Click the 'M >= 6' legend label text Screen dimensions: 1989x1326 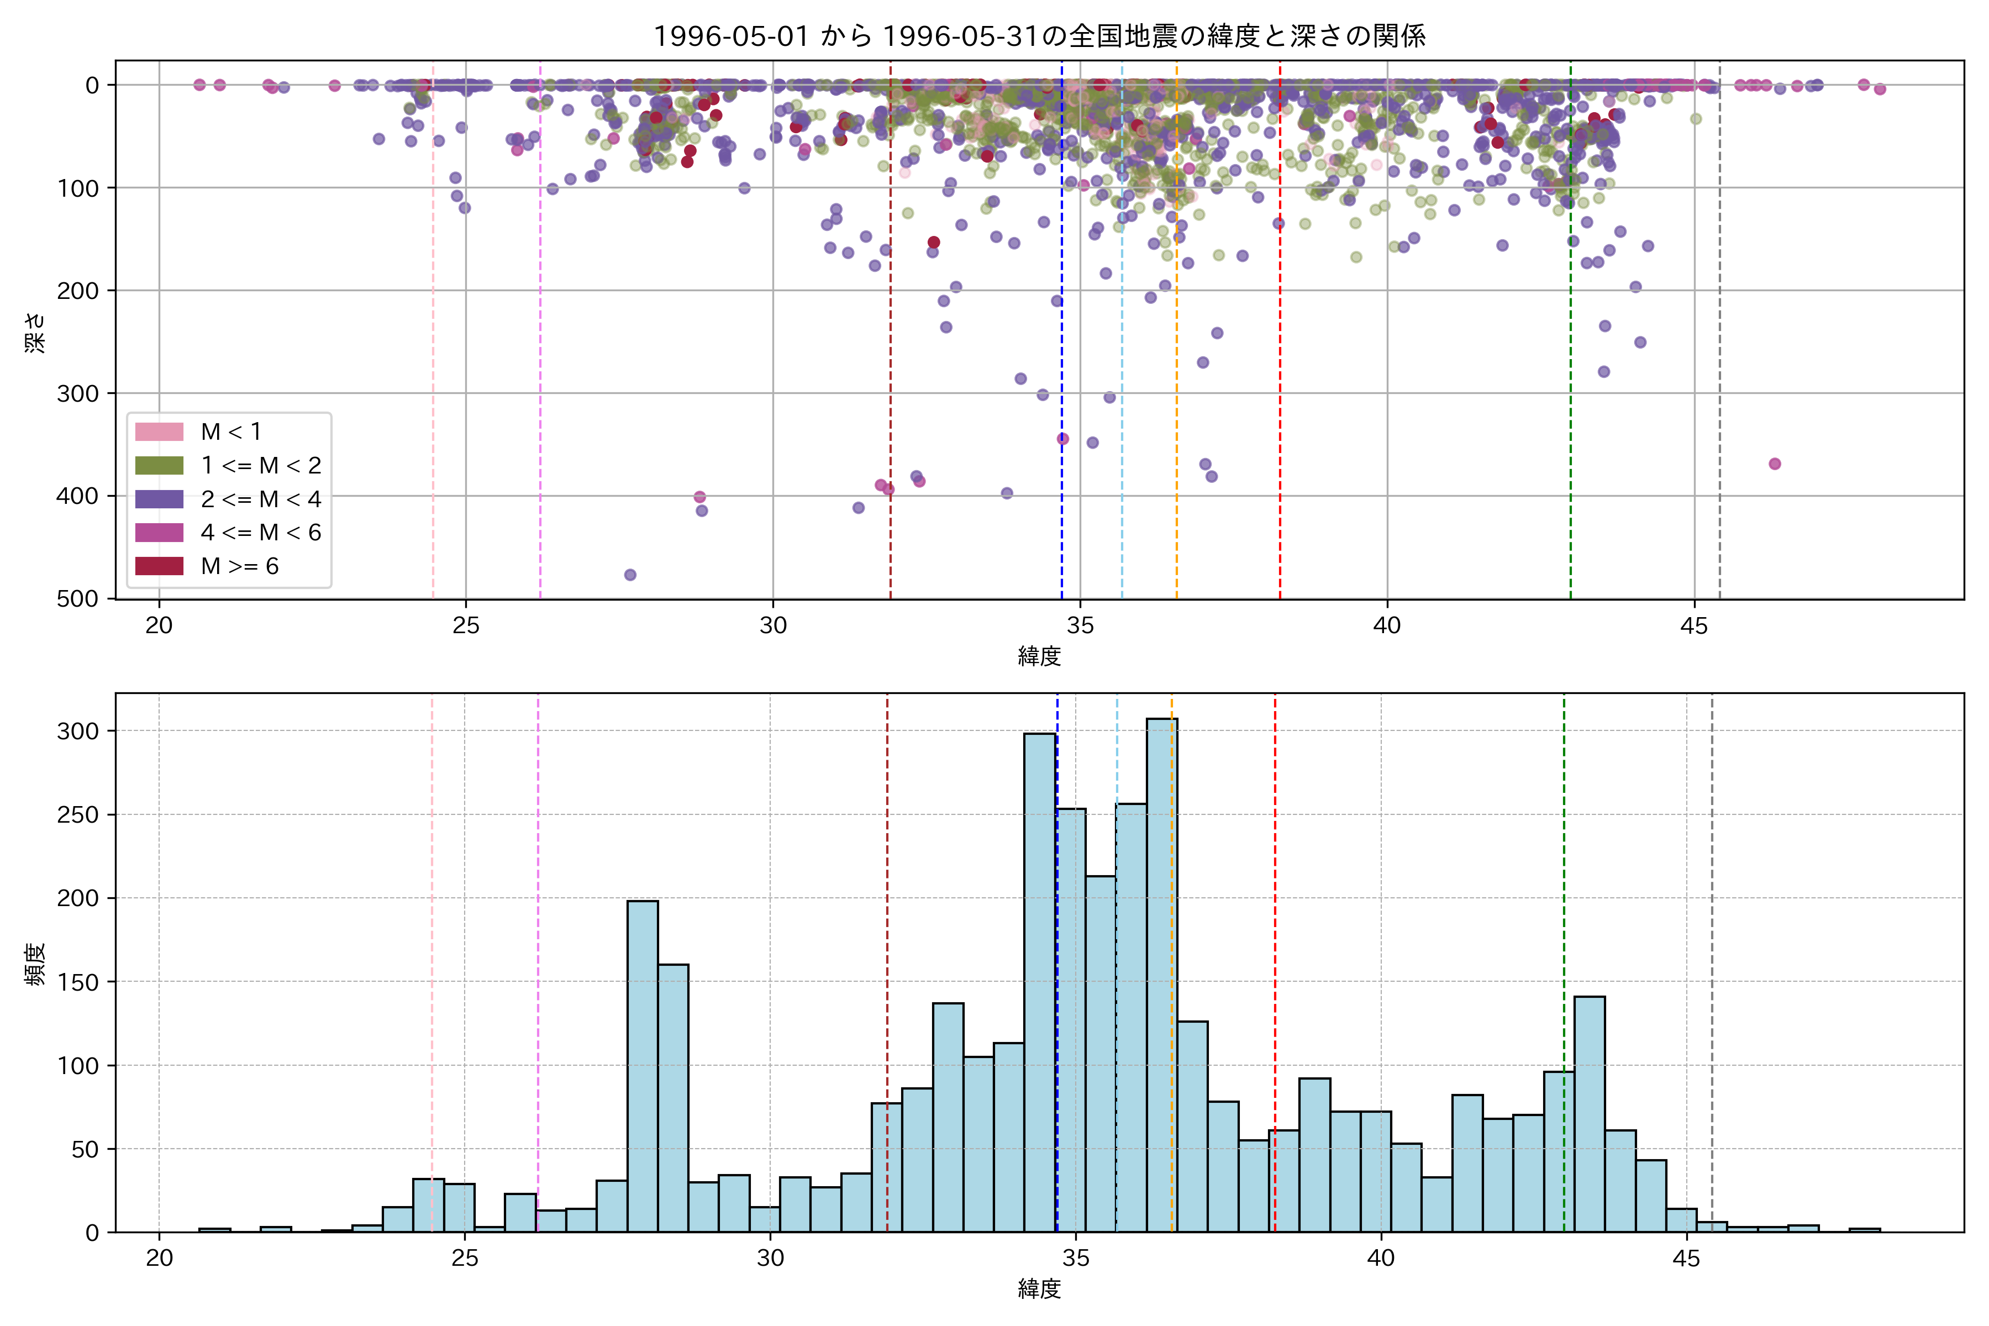239,566
